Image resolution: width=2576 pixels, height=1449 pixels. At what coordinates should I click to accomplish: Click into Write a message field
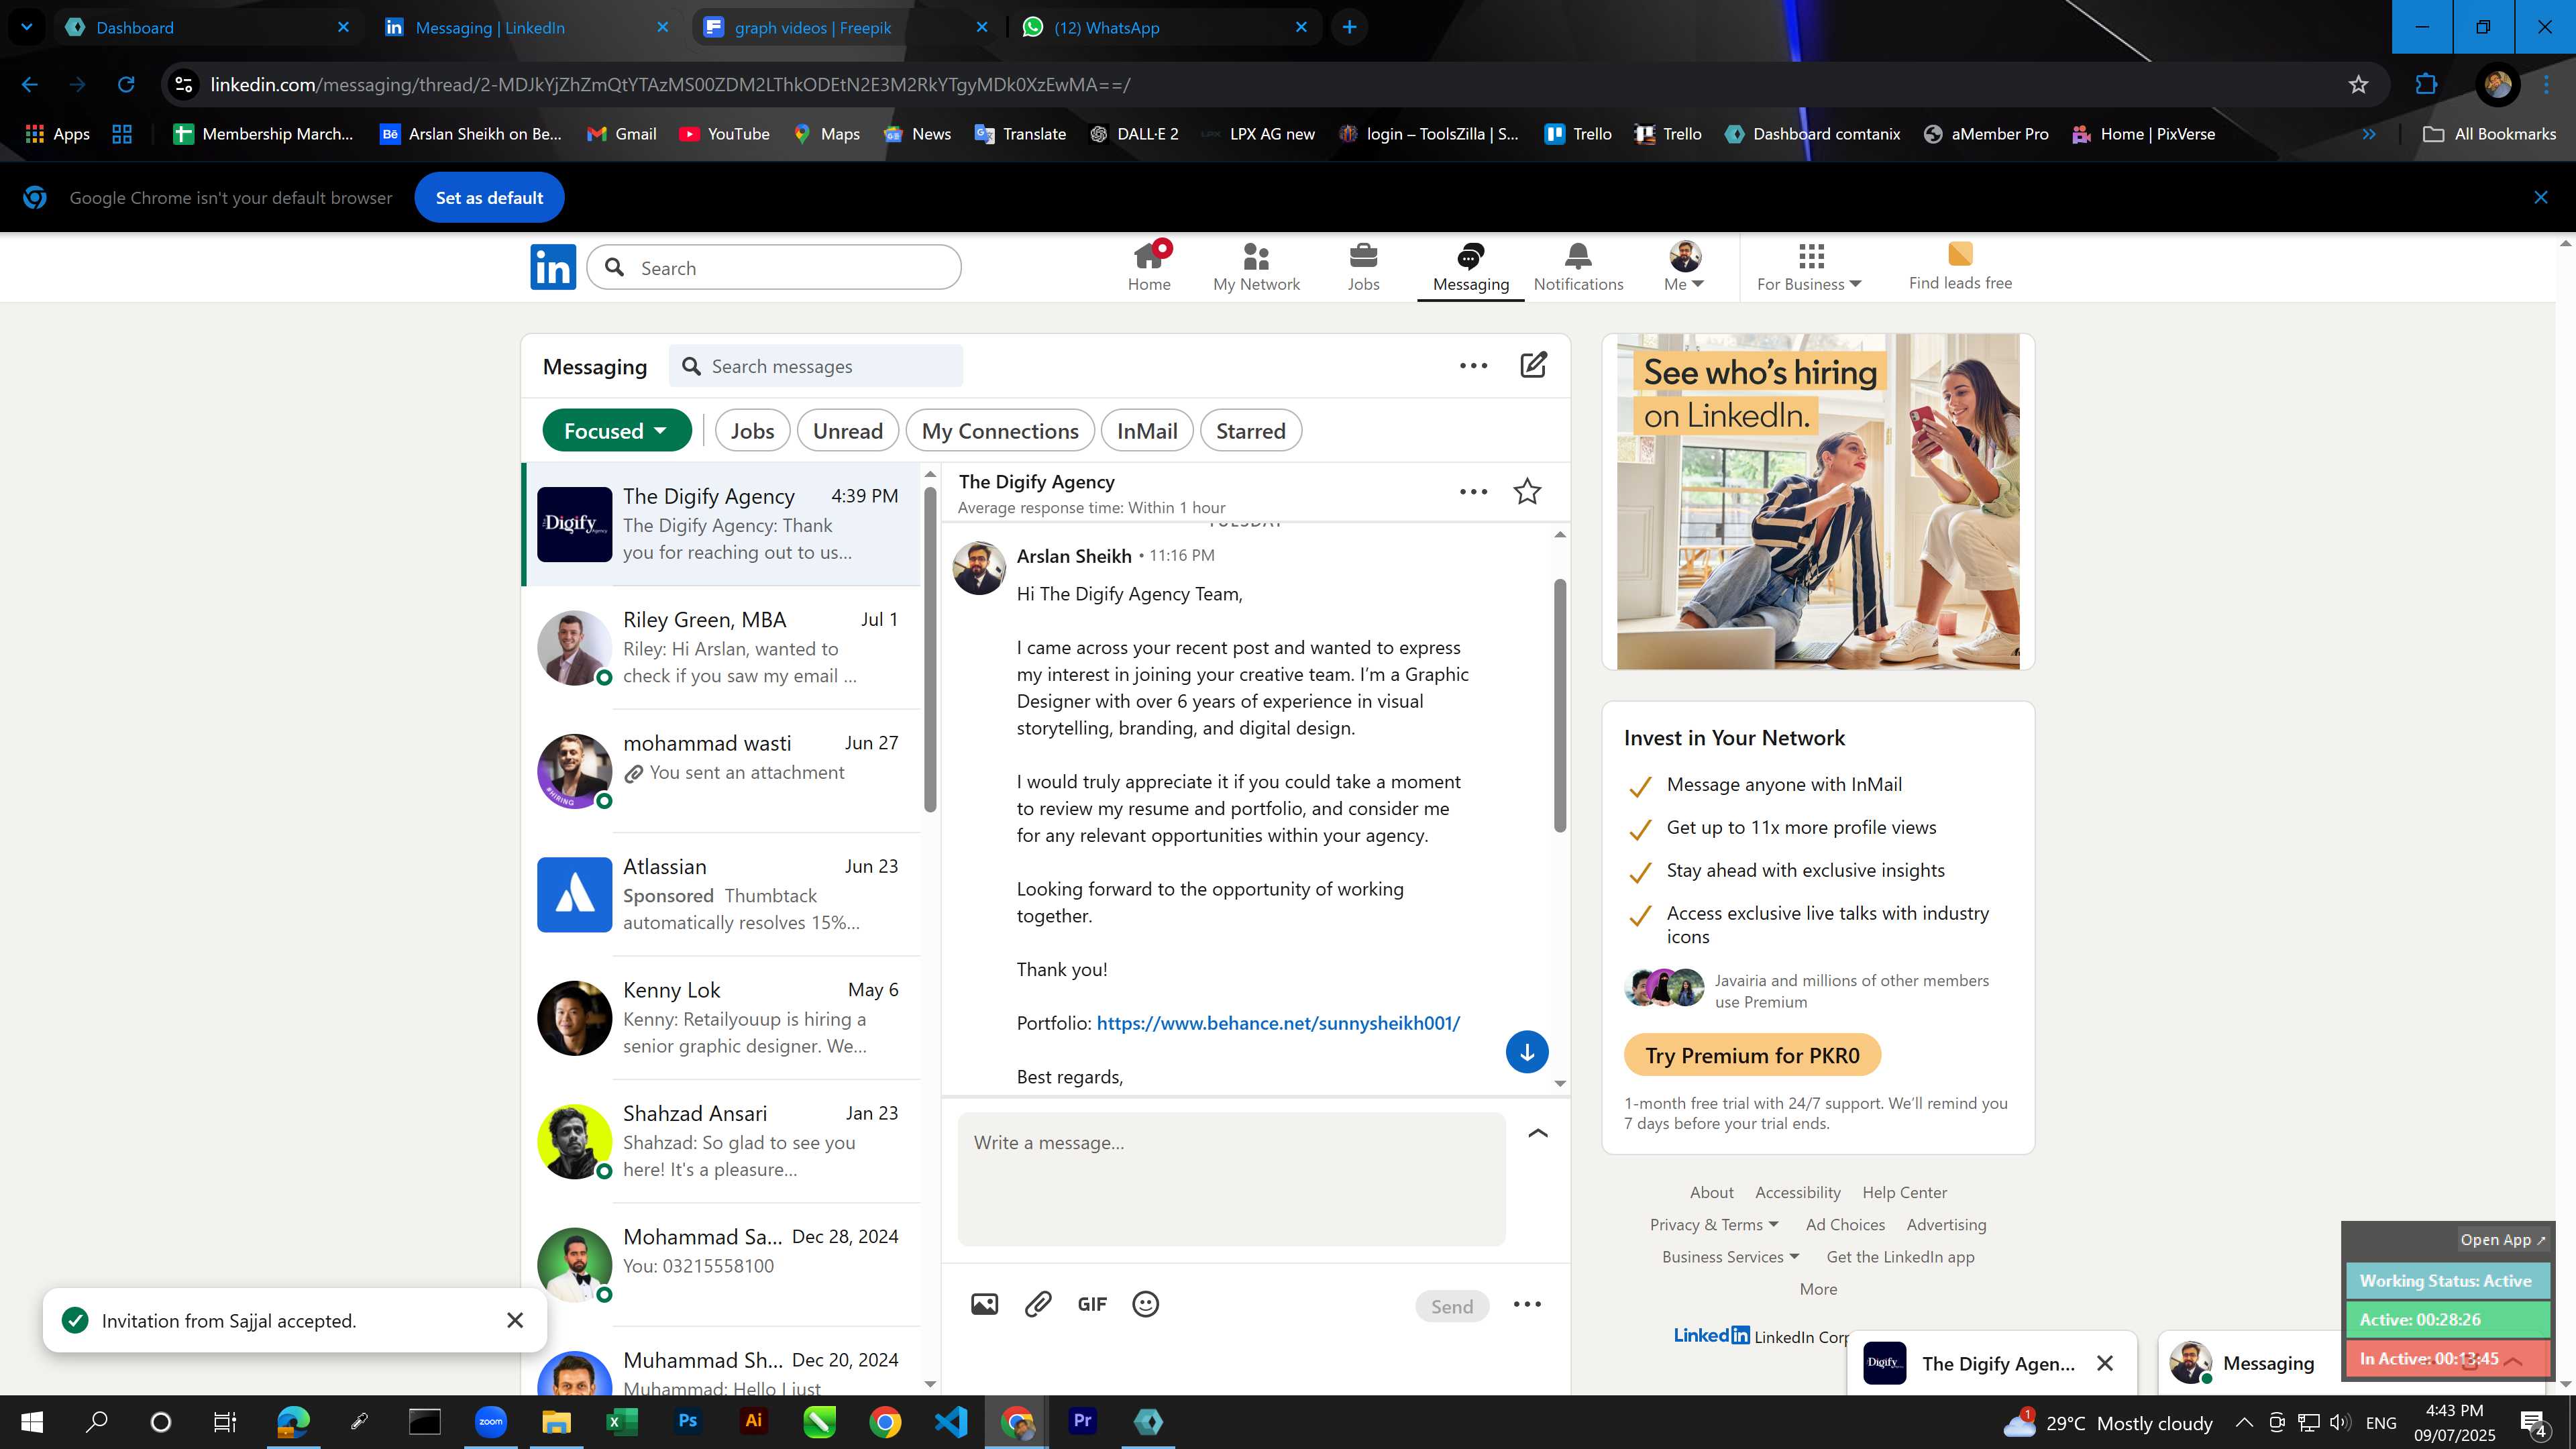(x=1231, y=1179)
